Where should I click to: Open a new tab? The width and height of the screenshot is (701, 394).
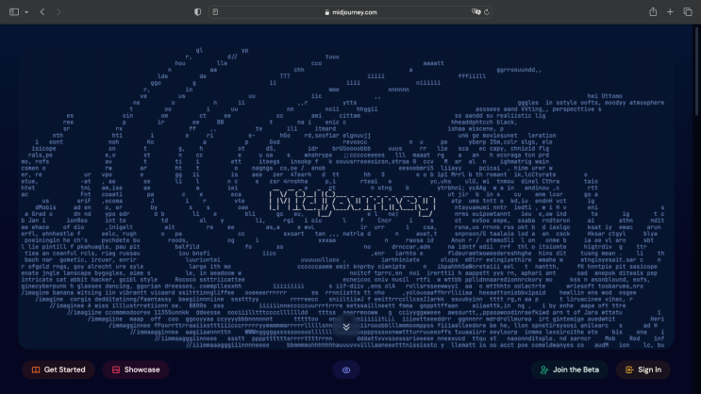point(670,12)
